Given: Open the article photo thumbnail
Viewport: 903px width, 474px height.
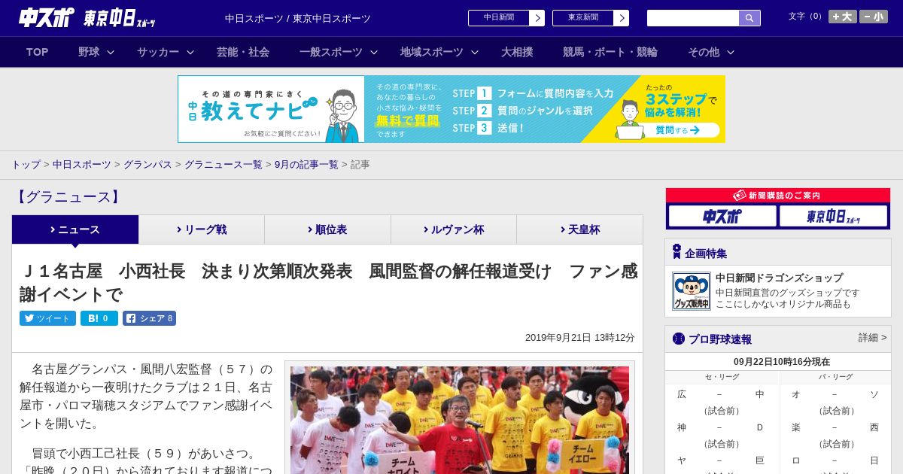Looking at the screenshot, I should click(460, 419).
